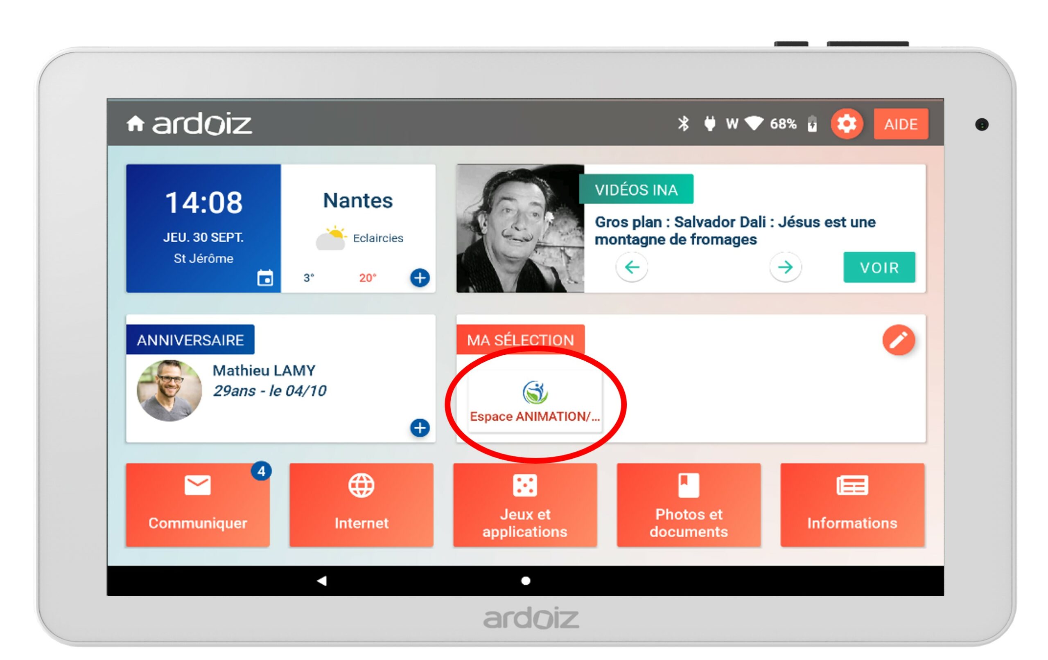Click the Salvador Dali video thumbnail
Viewport: 1048px width, 660px height.
[520, 228]
